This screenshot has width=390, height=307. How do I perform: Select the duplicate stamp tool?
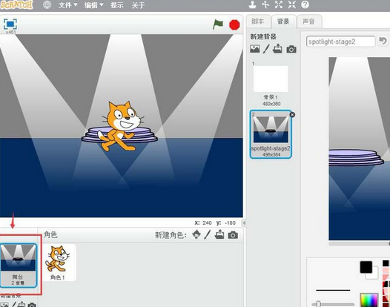click(x=252, y=4)
